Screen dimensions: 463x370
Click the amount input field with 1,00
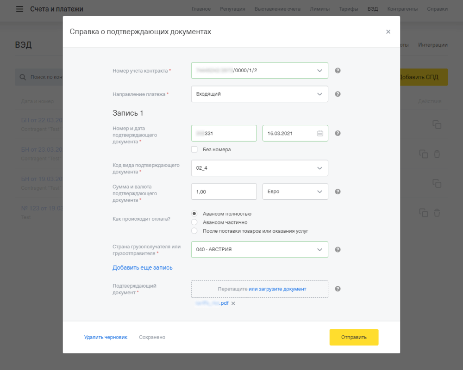coord(224,191)
